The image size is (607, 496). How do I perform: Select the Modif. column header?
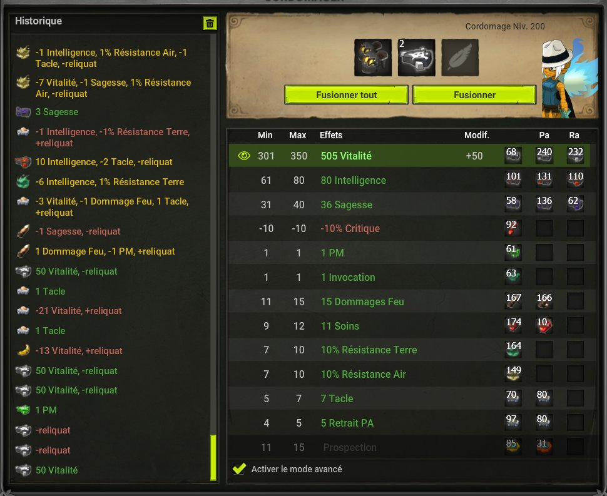click(x=477, y=135)
